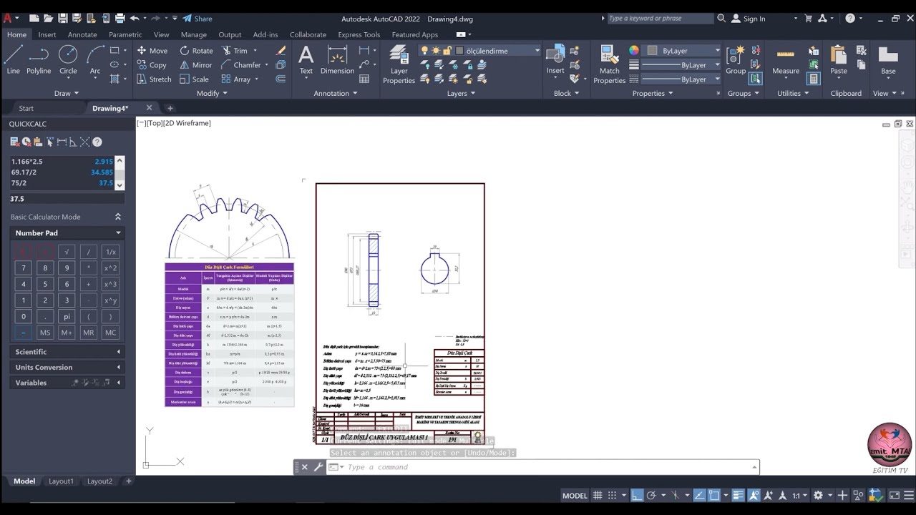Collapse the Number Pad section
The width and height of the screenshot is (916, 515).
tap(67, 233)
